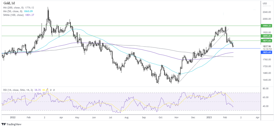Click the 80.00 level on RSI scale
The width and height of the screenshot is (274, 127).
[x=266, y=89]
